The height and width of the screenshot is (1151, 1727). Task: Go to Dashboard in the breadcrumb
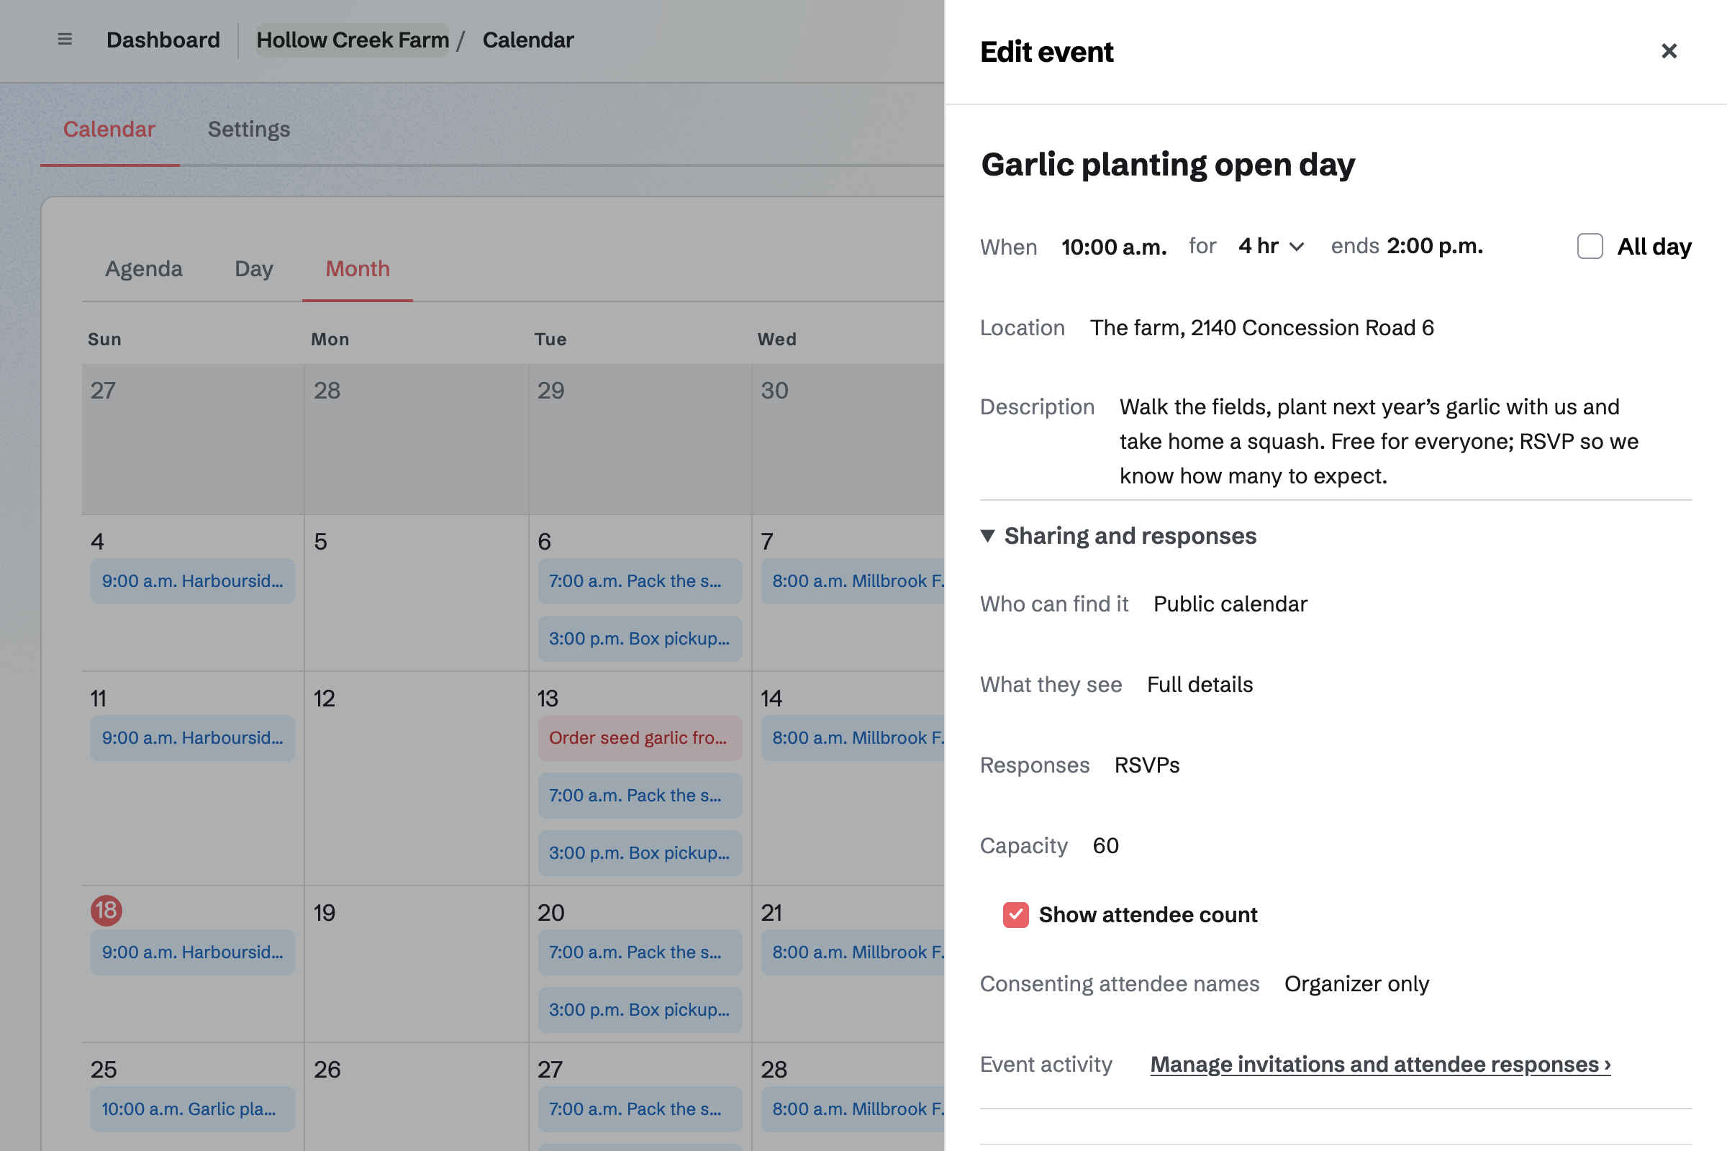[x=163, y=40]
